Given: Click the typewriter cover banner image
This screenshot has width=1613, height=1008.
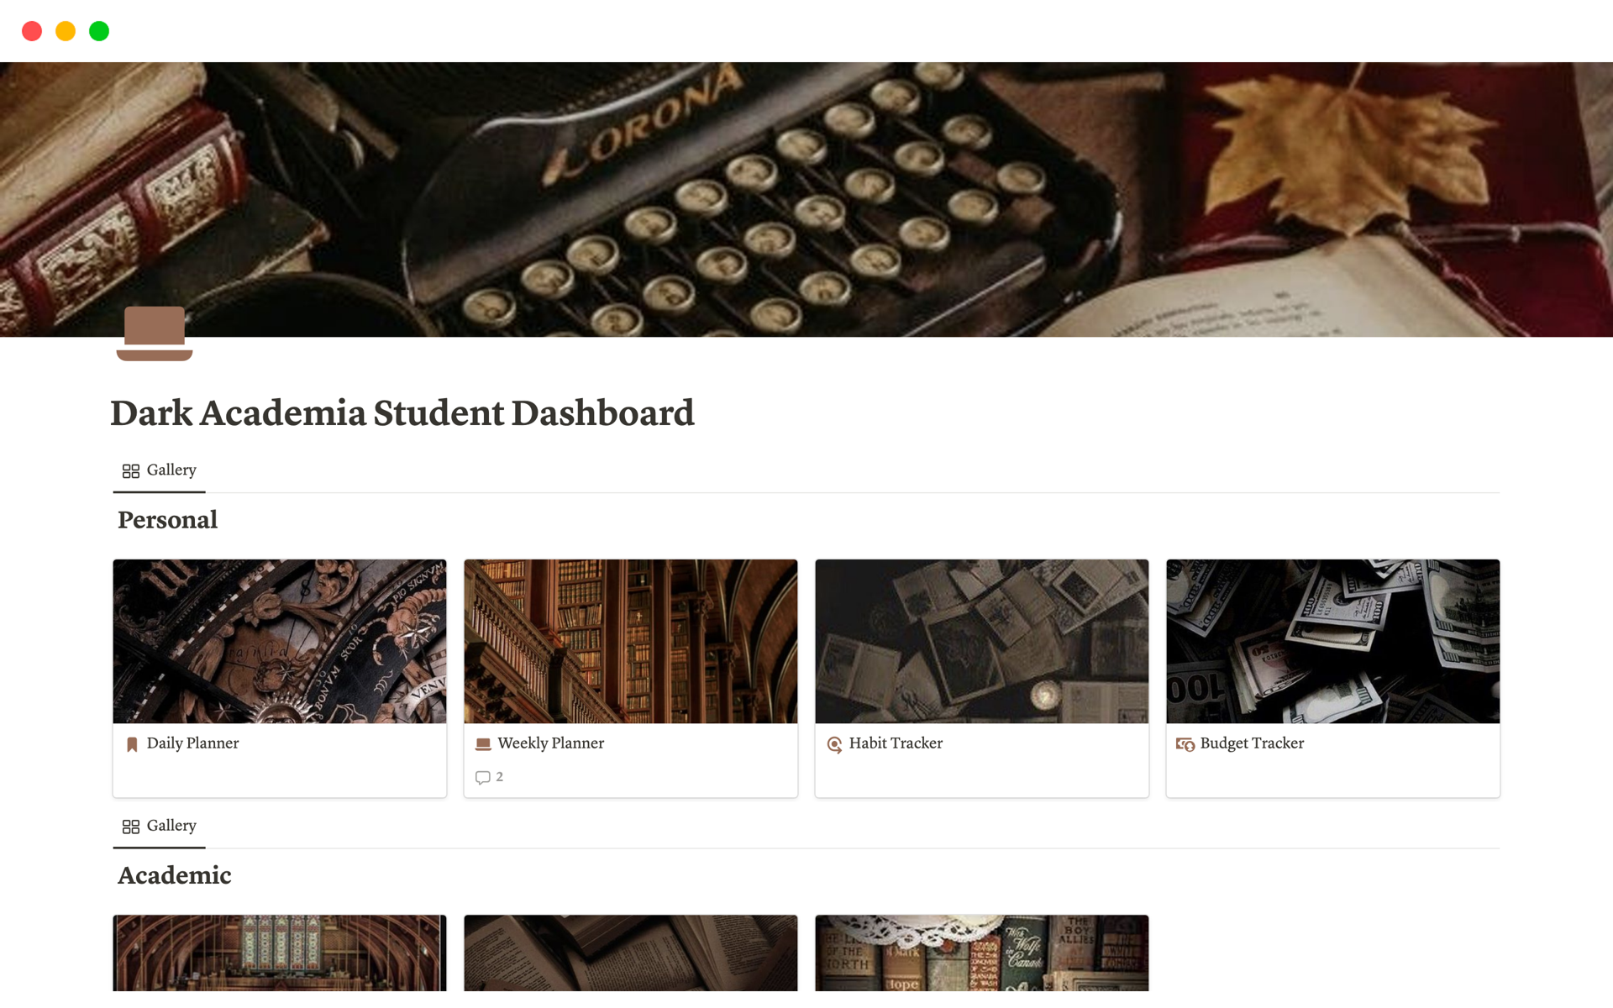Looking at the screenshot, I should (806, 200).
